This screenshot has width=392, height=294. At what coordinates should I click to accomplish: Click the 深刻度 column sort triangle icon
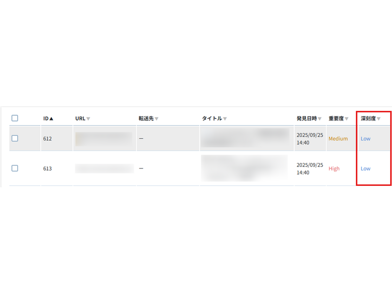point(379,119)
